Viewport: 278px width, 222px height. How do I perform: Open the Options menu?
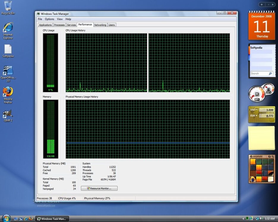click(50, 19)
